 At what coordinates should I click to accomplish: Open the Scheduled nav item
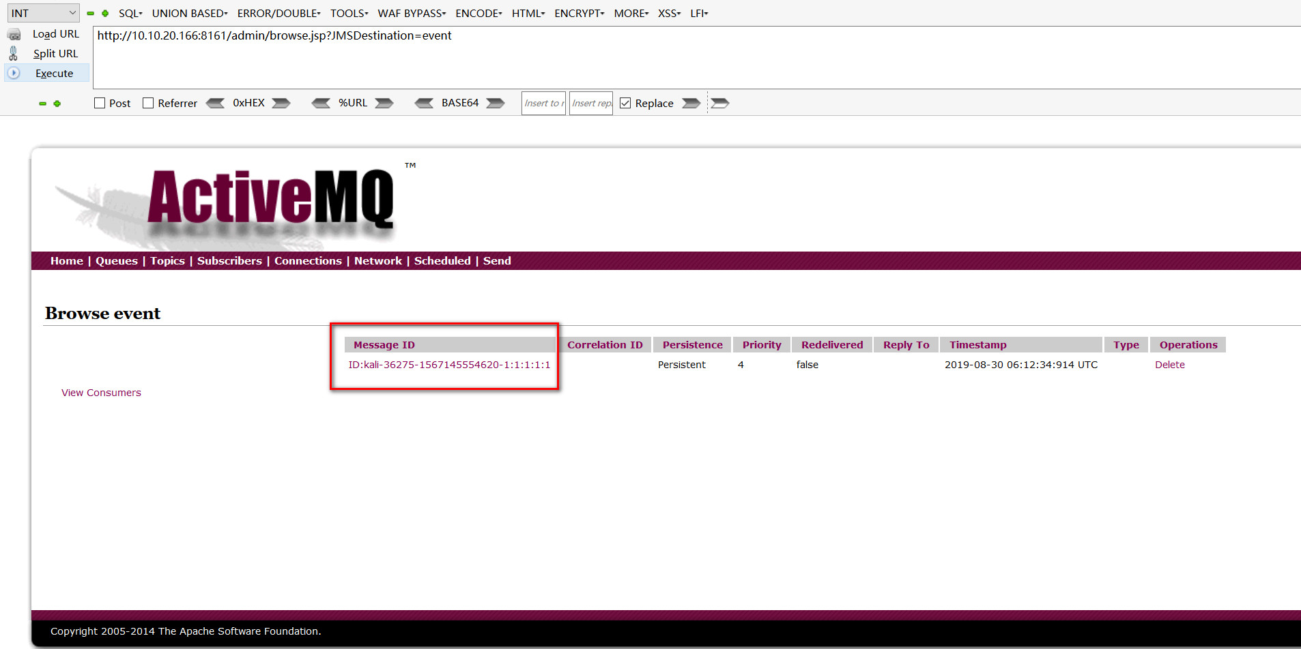[x=442, y=261]
